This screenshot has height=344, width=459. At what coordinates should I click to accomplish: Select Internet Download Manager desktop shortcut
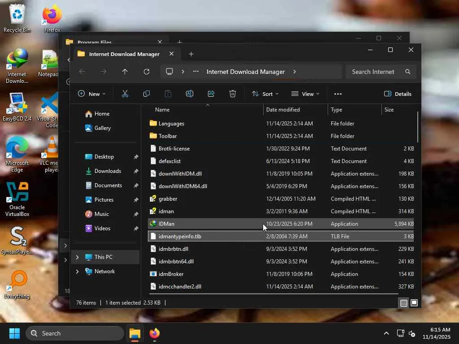point(17,67)
